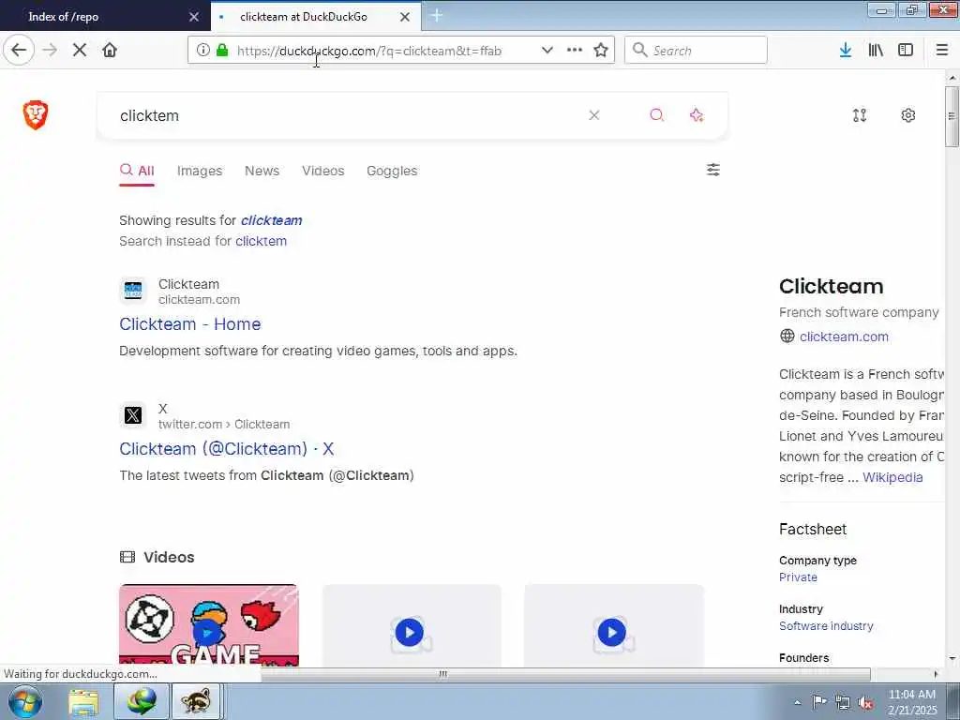Switch to News results
960x720 pixels.
coord(262,171)
